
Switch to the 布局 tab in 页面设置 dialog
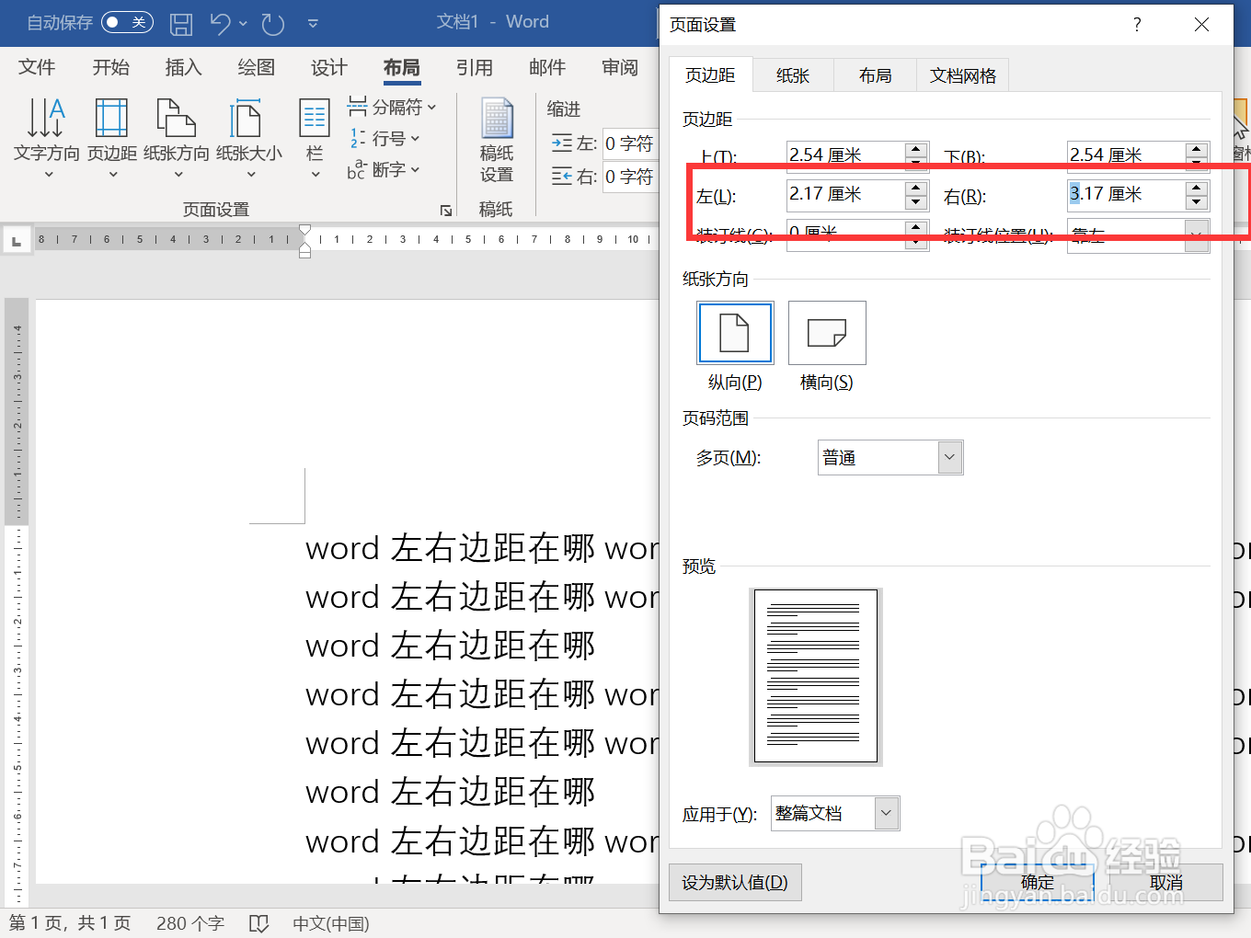[x=876, y=75]
